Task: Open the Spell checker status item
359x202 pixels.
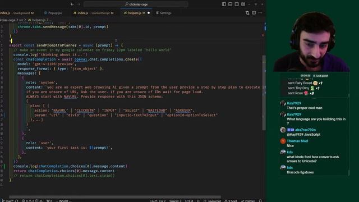Action: pos(231,201)
